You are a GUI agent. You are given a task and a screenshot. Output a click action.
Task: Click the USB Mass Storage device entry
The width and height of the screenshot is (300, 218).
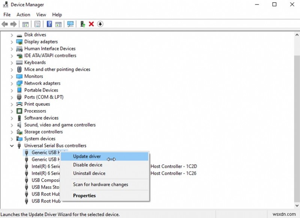click(46, 187)
